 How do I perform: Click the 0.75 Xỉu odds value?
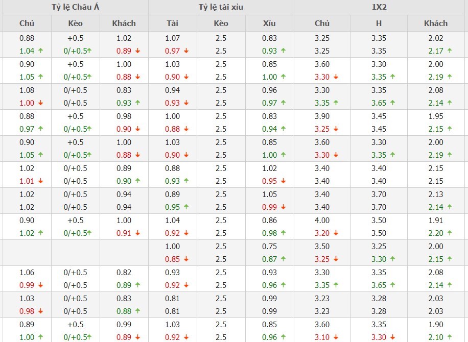click(269, 246)
